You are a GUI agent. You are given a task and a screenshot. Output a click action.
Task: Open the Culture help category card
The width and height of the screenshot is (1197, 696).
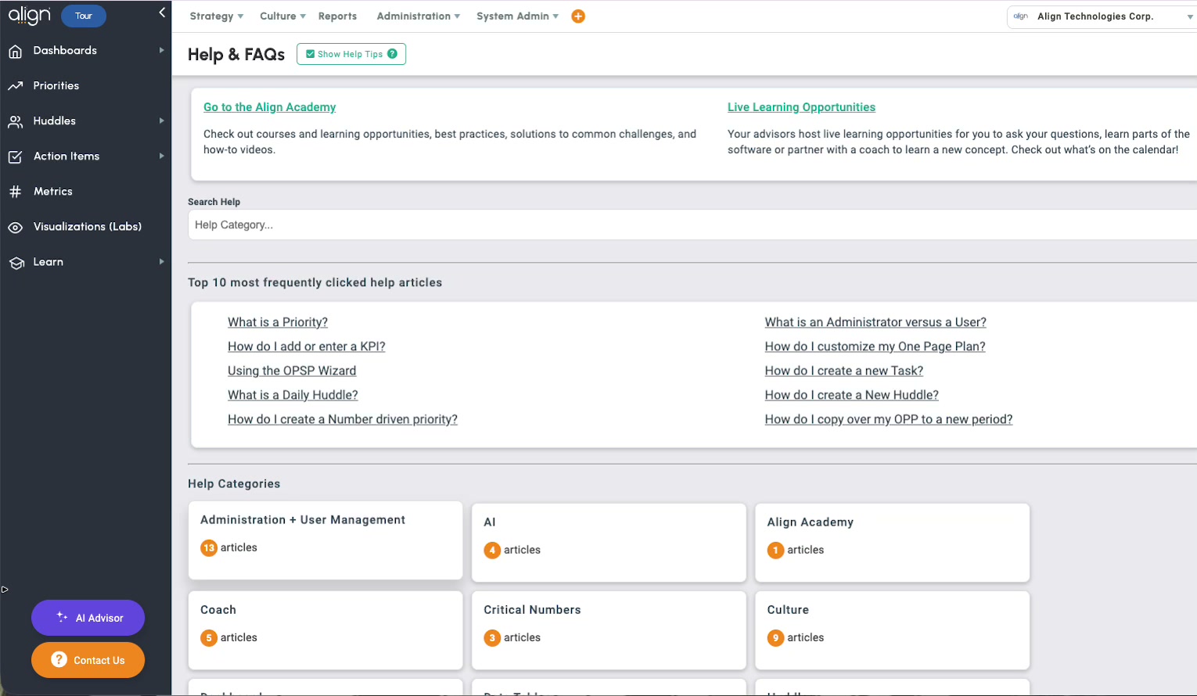[x=892, y=630]
